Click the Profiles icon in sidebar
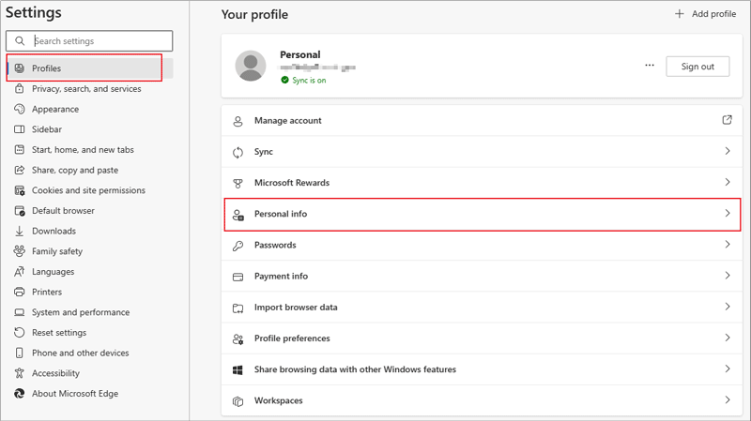The image size is (751, 421). coord(19,68)
